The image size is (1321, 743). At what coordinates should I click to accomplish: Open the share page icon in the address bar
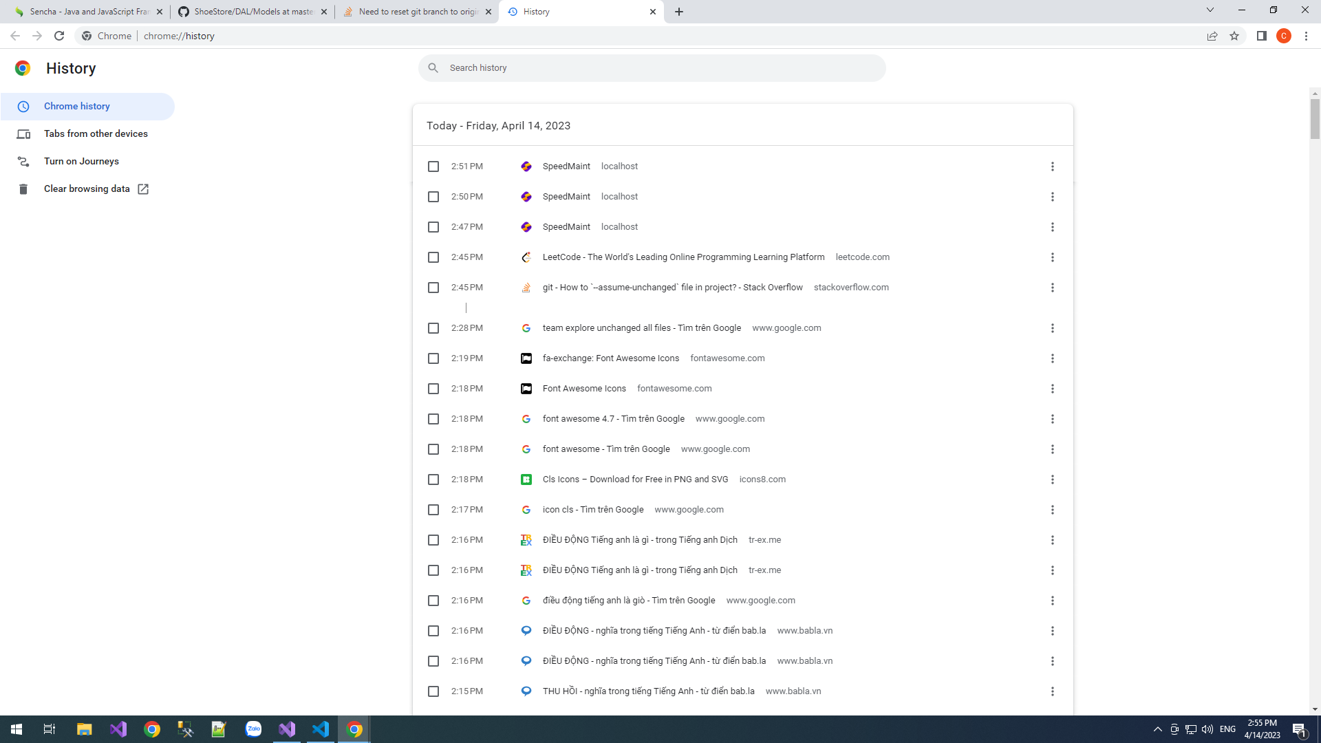(1212, 36)
